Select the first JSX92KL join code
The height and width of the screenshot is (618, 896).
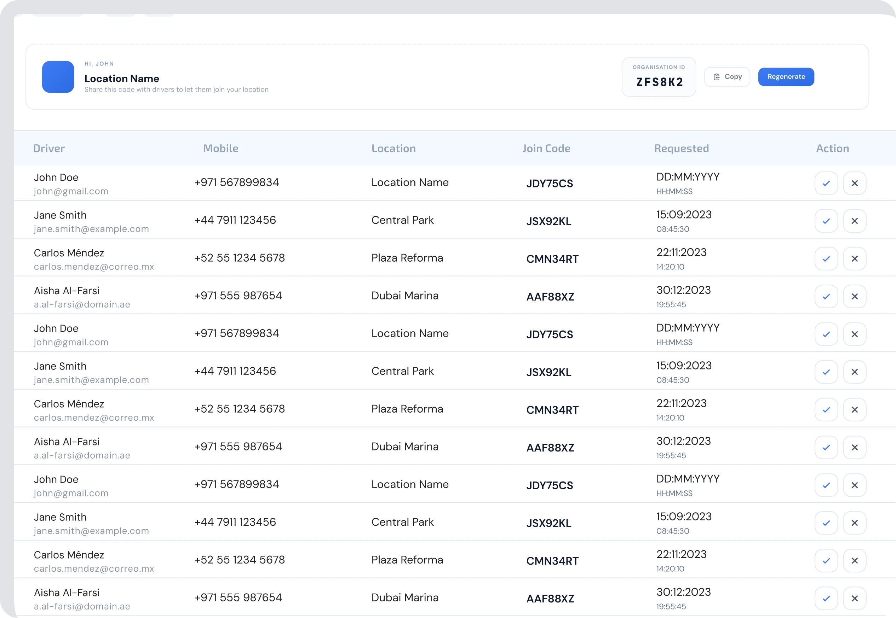point(549,221)
